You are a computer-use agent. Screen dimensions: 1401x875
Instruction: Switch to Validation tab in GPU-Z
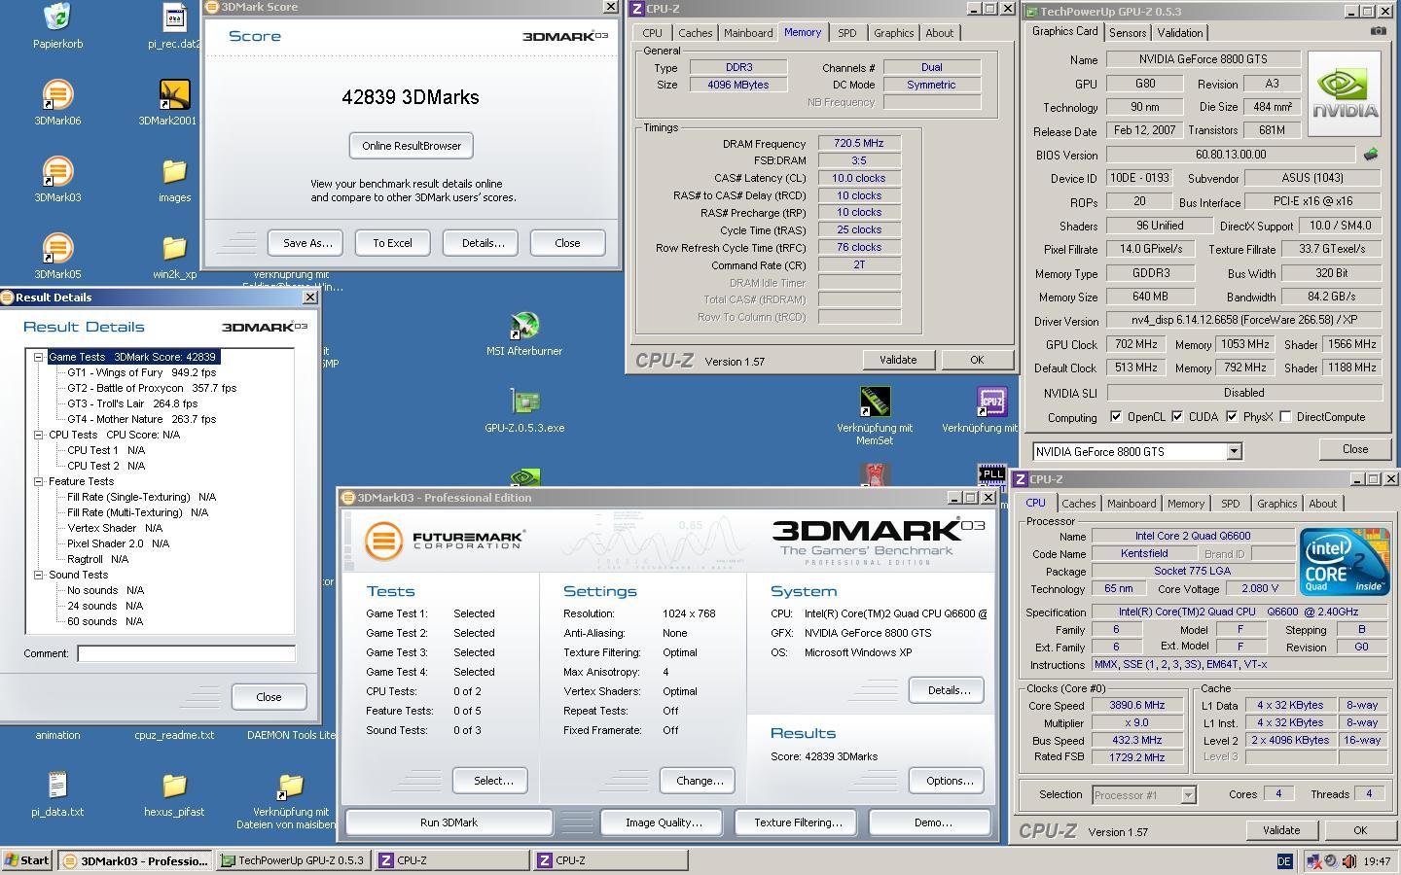pos(1179,32)
